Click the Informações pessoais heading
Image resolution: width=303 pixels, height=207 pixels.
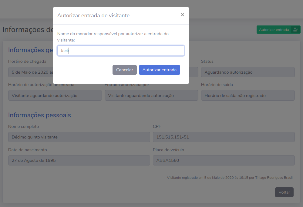39,115
